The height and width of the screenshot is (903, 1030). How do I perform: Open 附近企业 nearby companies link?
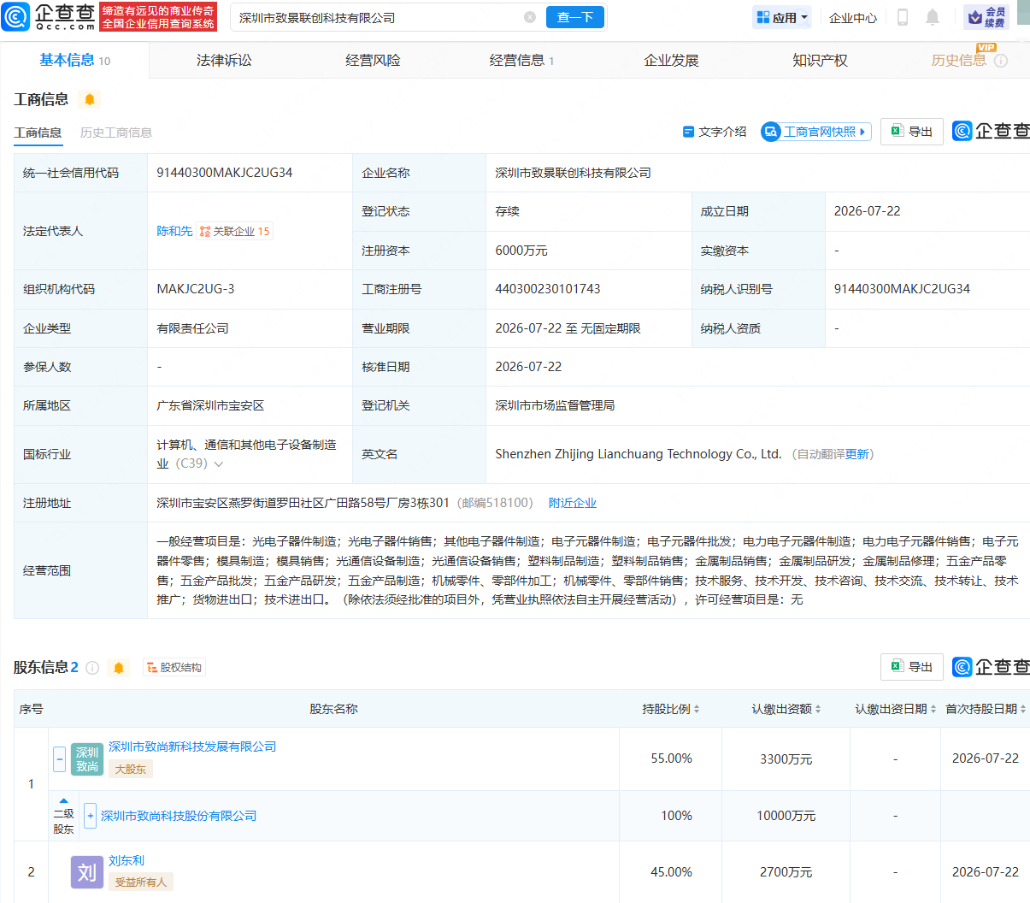(x=573, y=503)
